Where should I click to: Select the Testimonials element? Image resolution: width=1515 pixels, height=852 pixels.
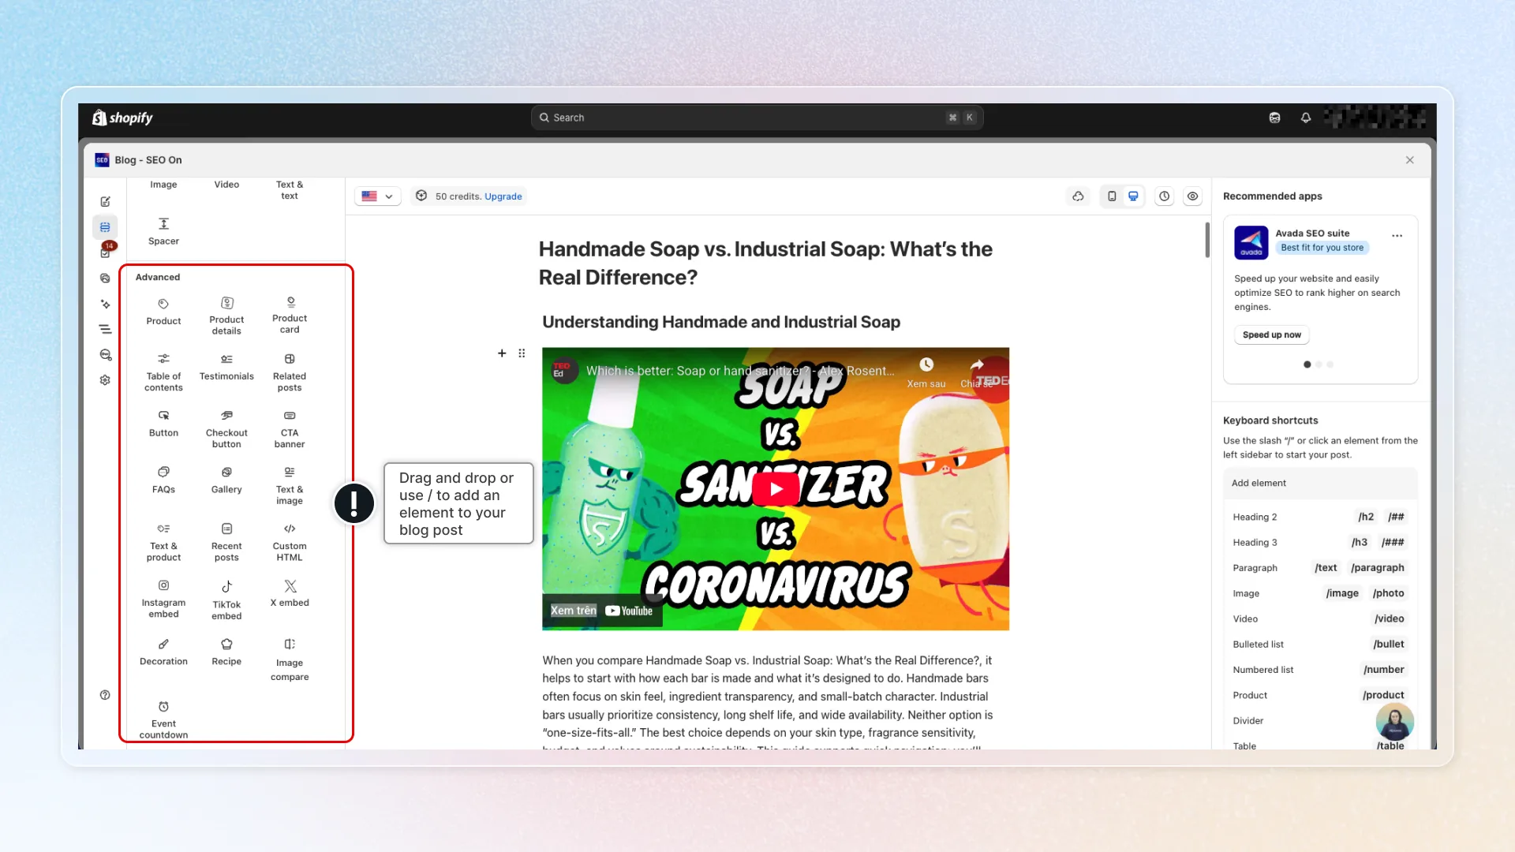(x=226, y=367)
